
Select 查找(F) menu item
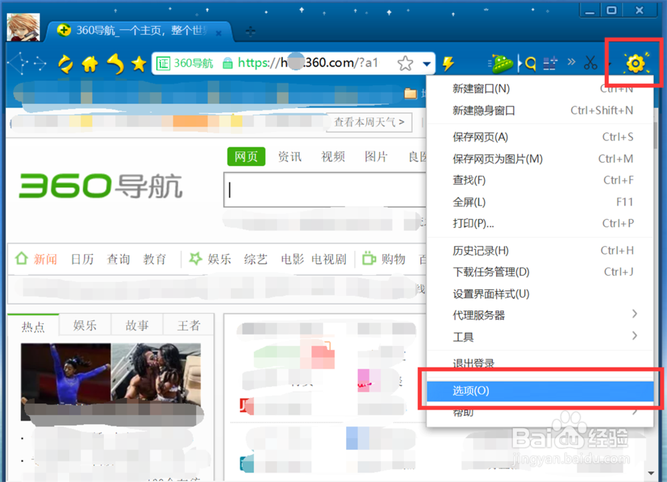[x=540, y=180]
